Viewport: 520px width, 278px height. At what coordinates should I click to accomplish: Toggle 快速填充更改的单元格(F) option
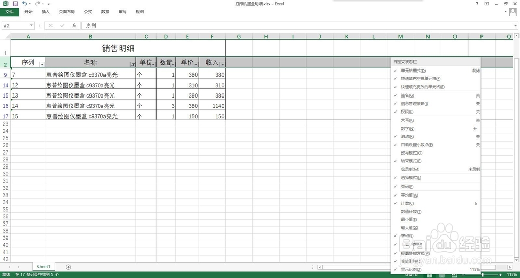436,87
